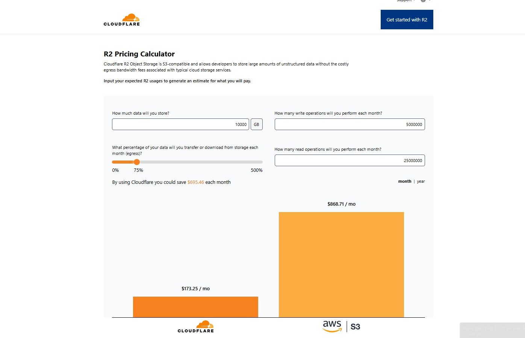Click the Get started with R2 button
This screenshot has height=338, width=525.
click(x=407, y=20)
